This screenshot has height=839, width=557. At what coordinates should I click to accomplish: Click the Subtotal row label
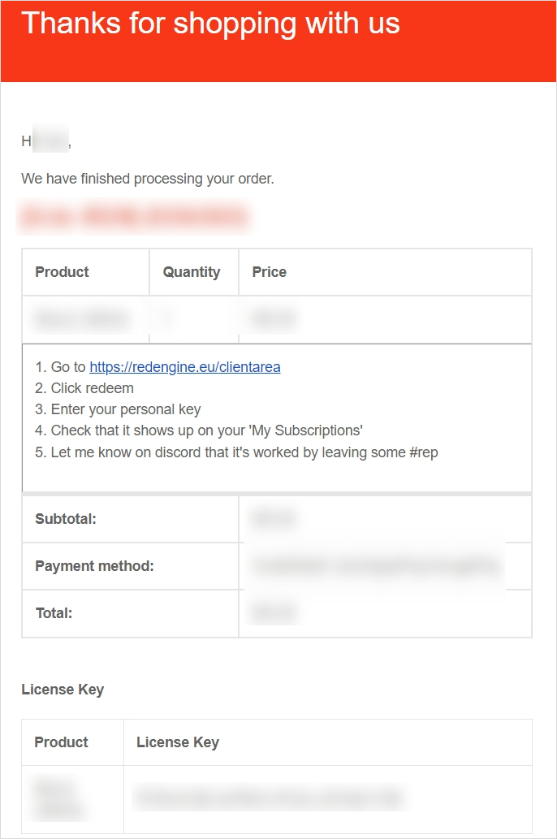coord(66,519)
